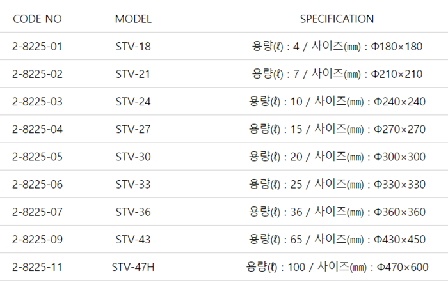
Task: Click the SPECIFICATION column header
Action: (337, 19)
